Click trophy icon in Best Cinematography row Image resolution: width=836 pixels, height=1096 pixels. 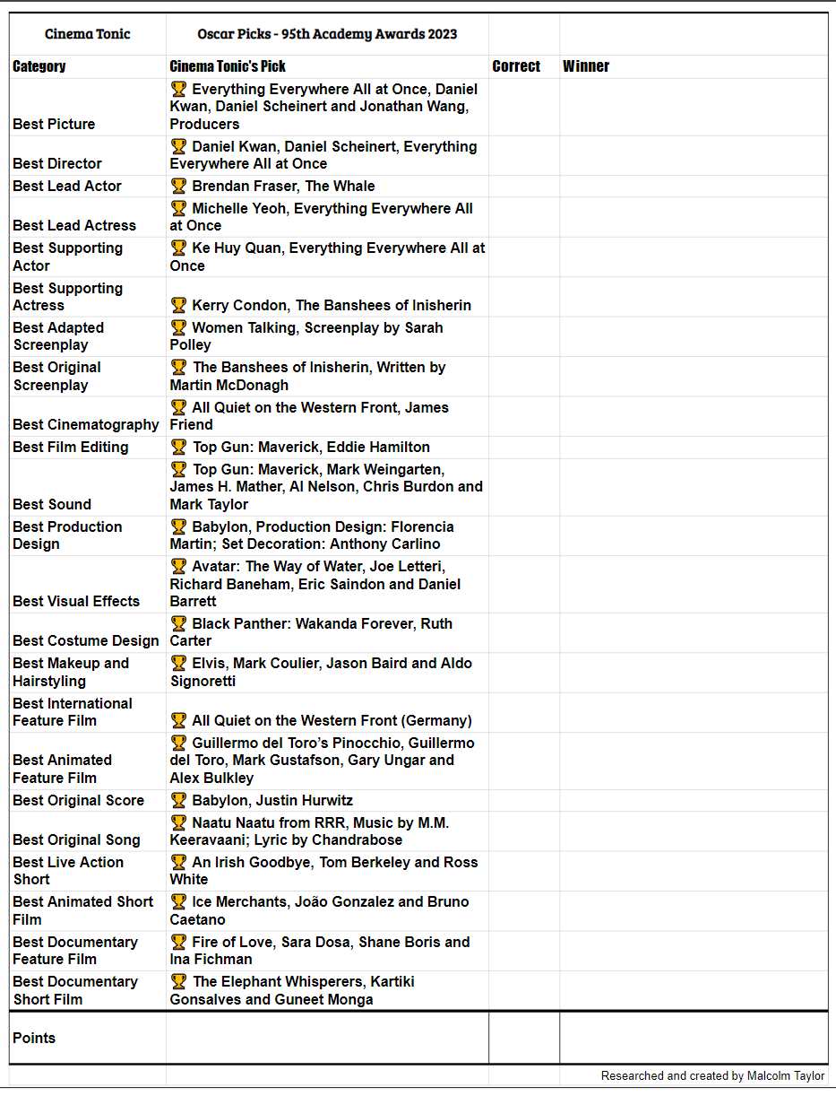pyautogui.click(x=178, y=407)
